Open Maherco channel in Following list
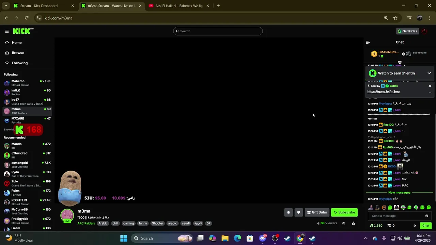This screenshot has width=436, height=245. point(27,83)
